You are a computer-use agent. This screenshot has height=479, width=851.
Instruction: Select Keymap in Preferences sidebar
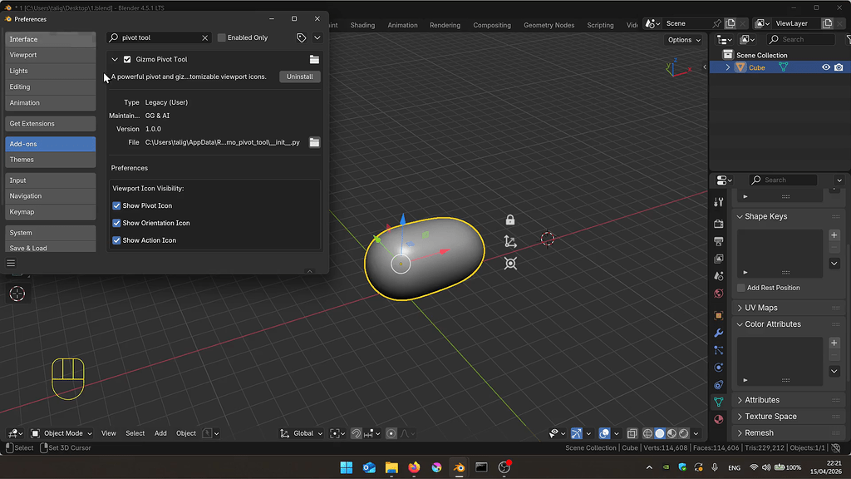[x=51, y=212]
